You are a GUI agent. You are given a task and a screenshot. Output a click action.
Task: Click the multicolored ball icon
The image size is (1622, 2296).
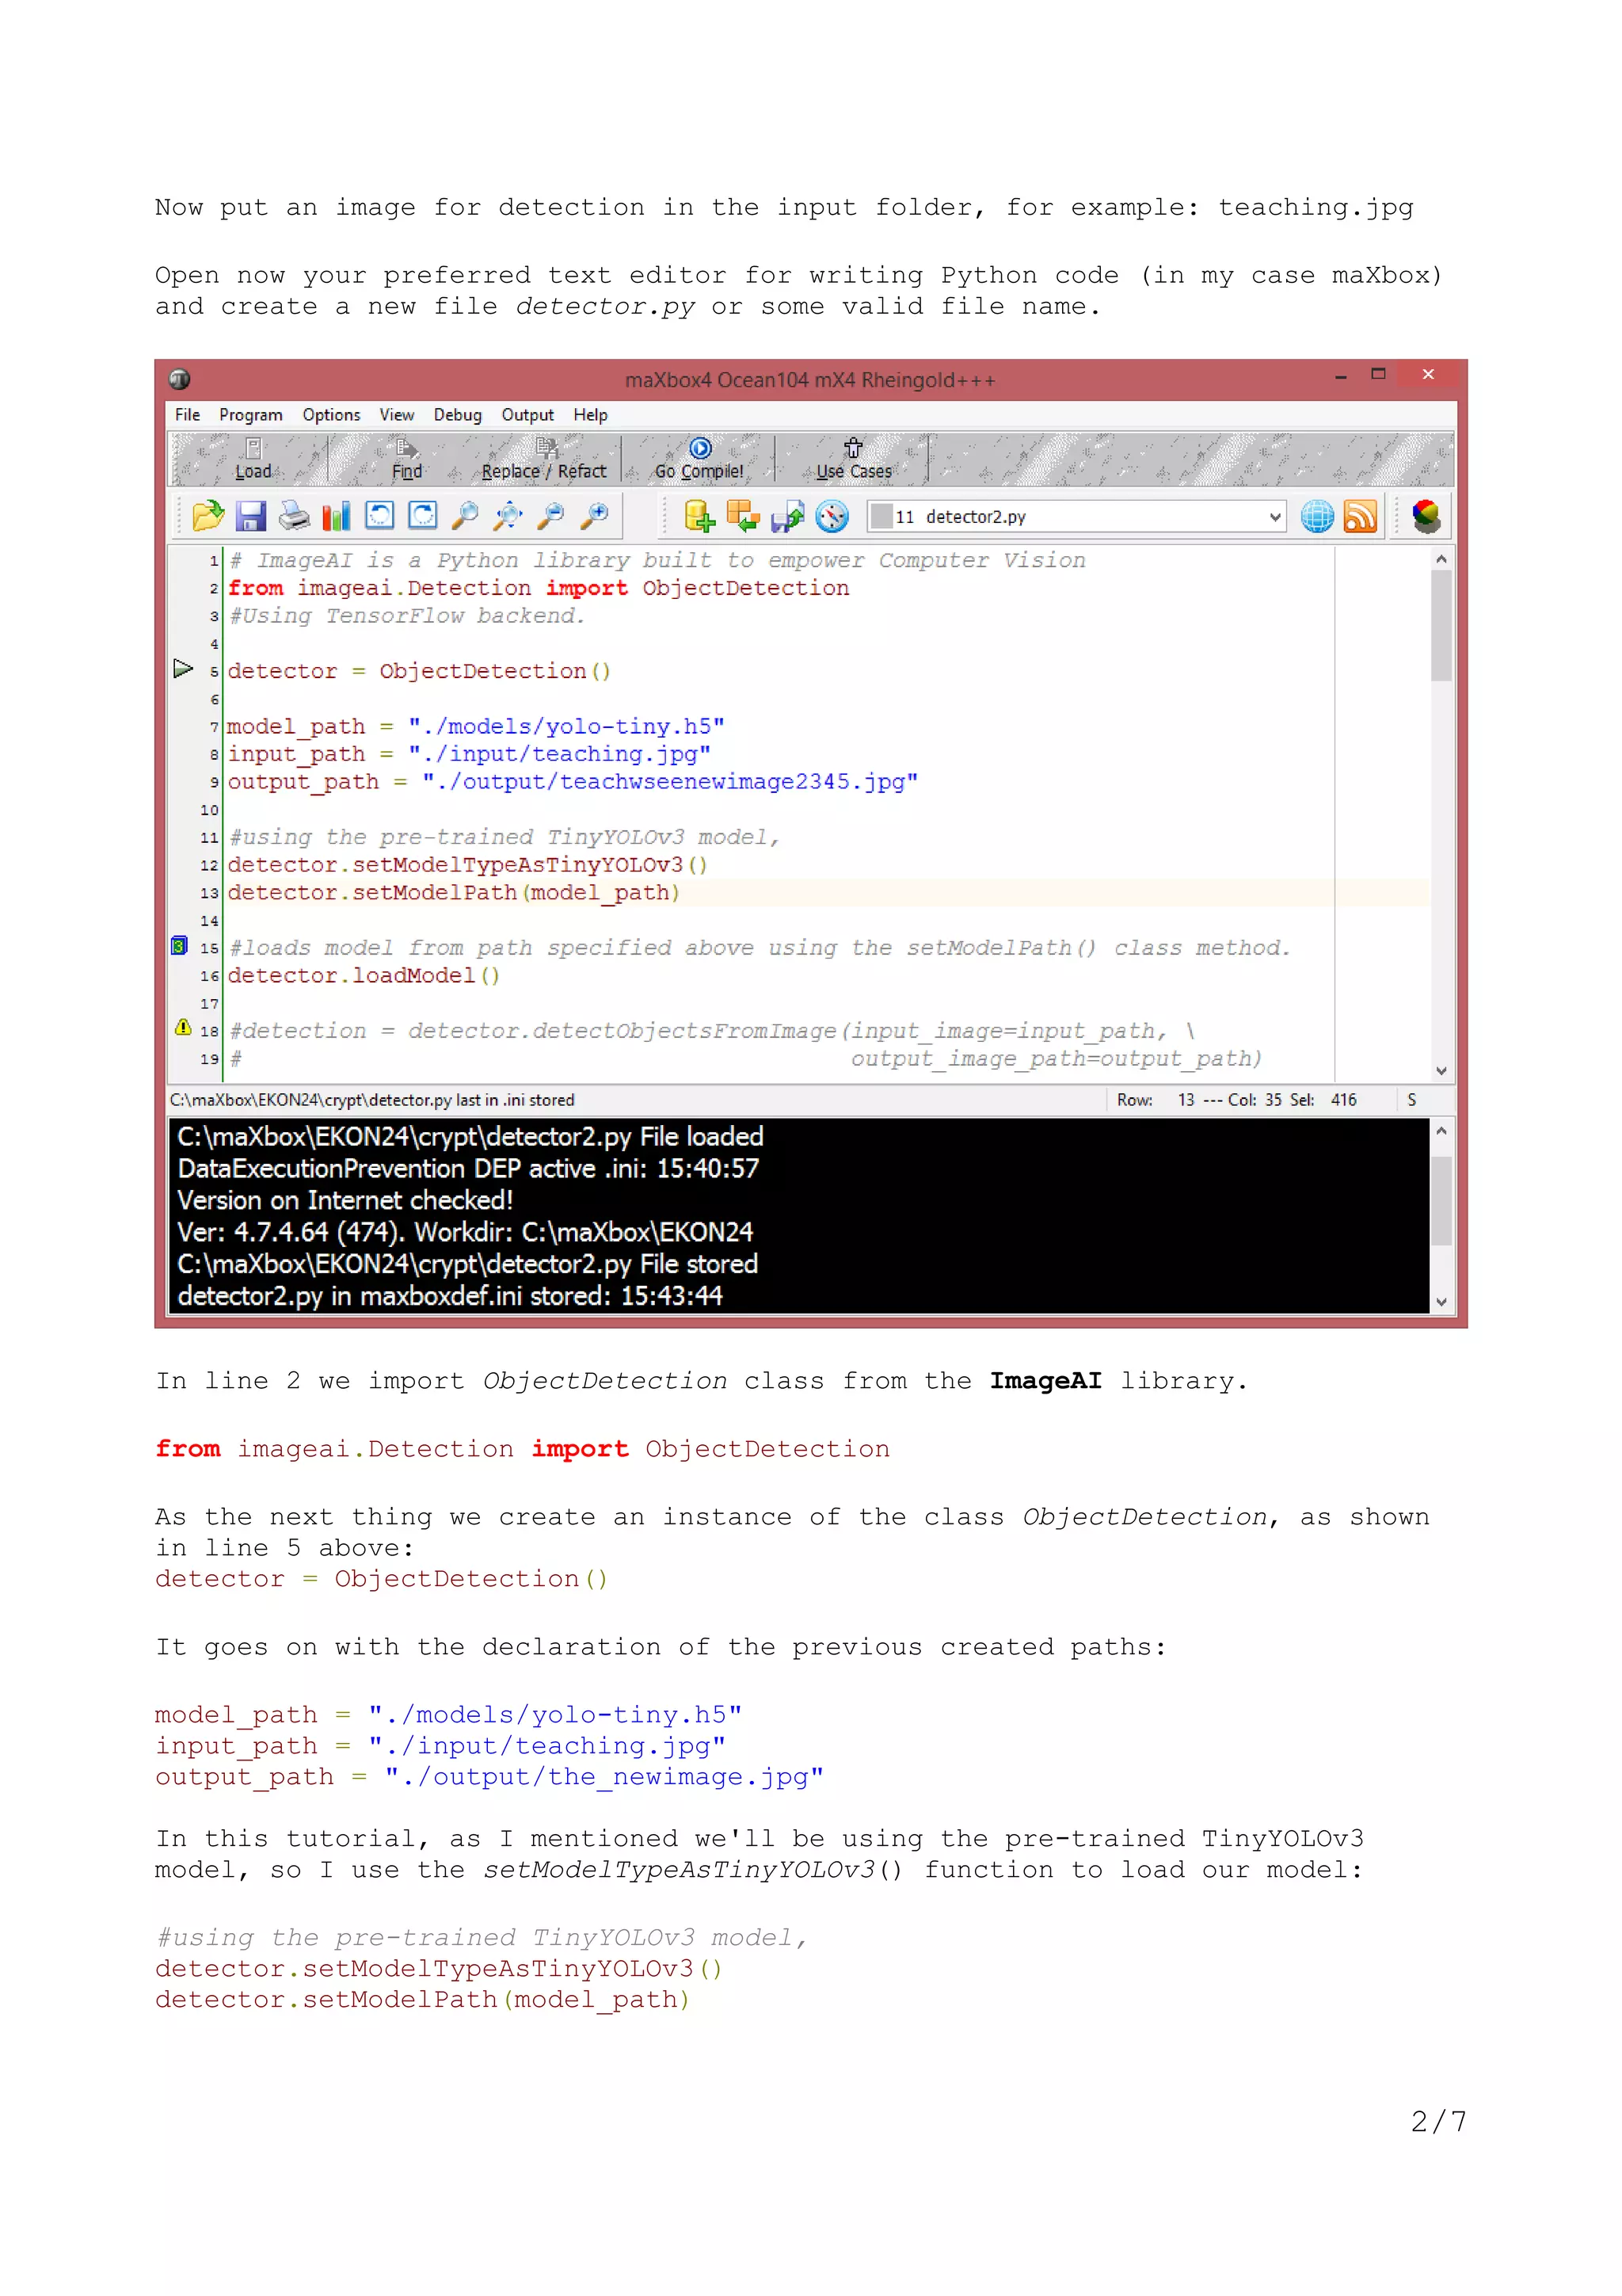click(x=1426, y=516)
